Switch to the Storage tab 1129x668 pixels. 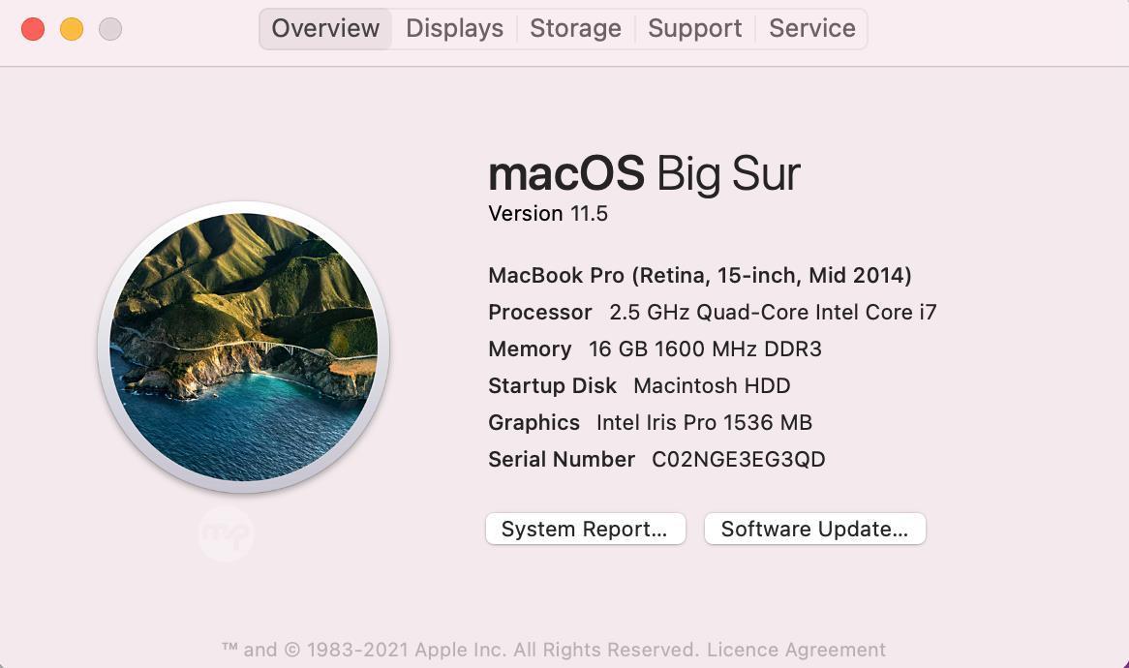[575, 28]
